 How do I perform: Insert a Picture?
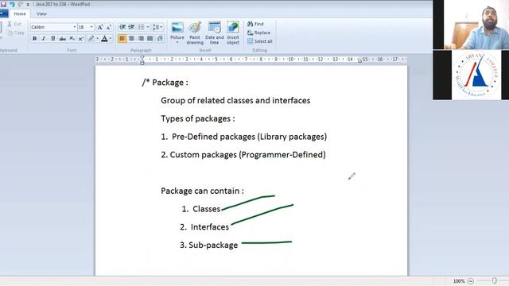pyautogui.click(x=177, y=30)
